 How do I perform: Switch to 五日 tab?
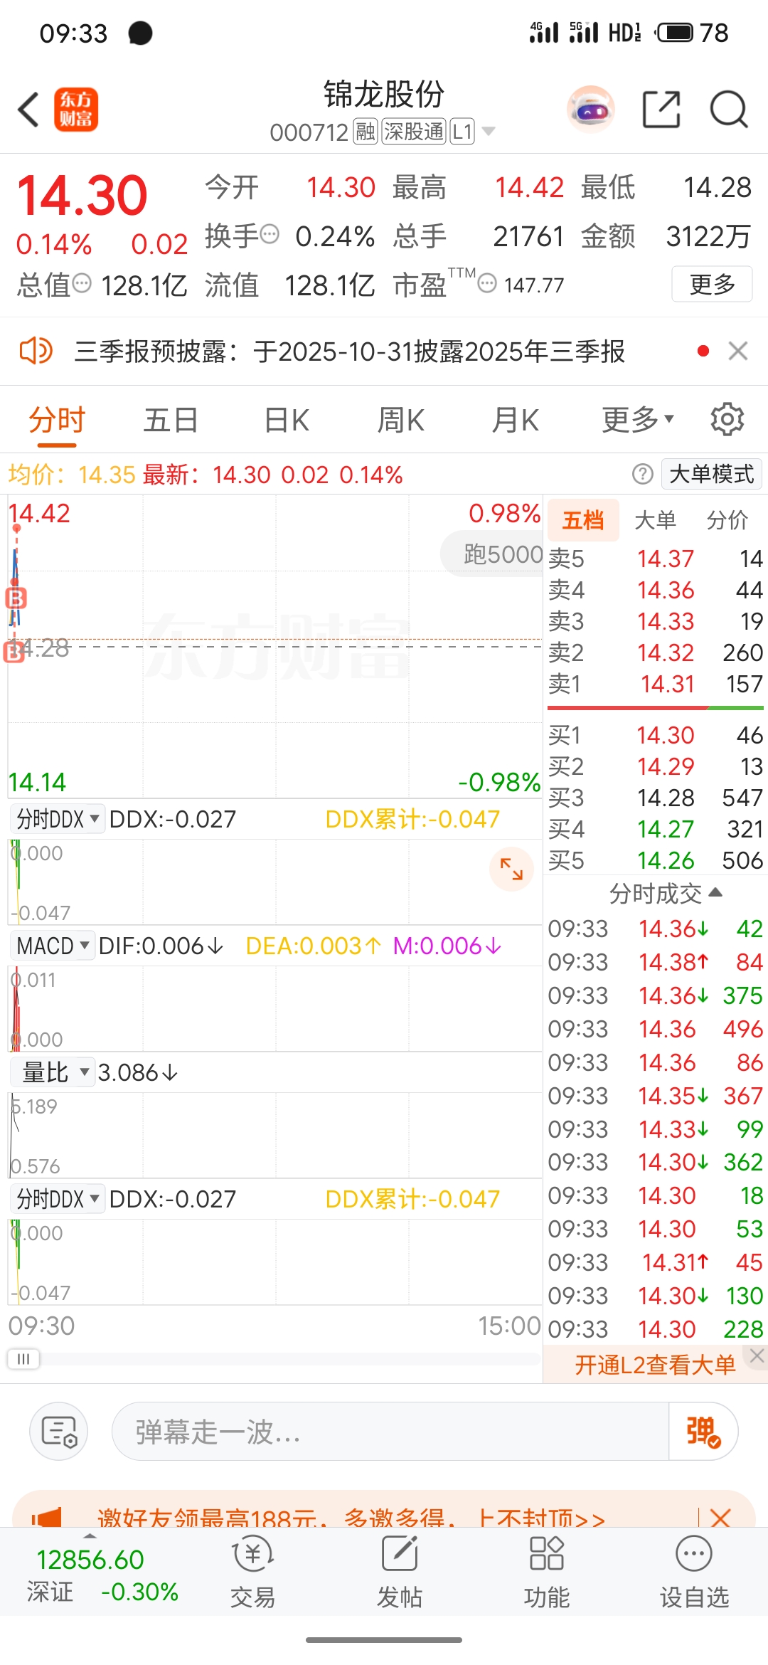pyautogui.click(x=171, y=421)
